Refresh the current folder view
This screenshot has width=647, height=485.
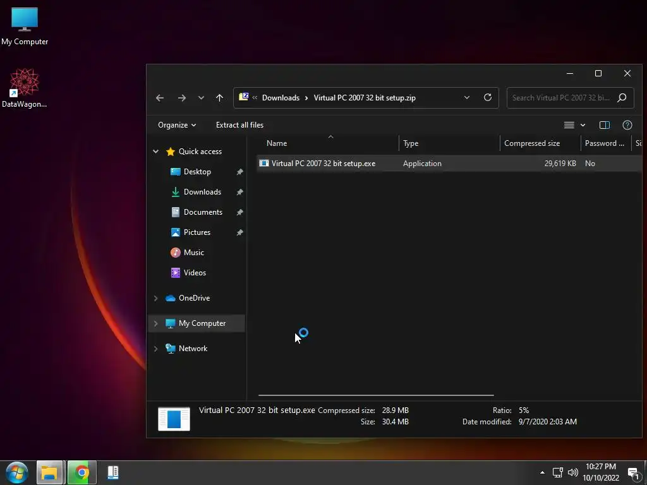point(488,98)
